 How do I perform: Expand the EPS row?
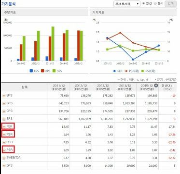[4, 96]
